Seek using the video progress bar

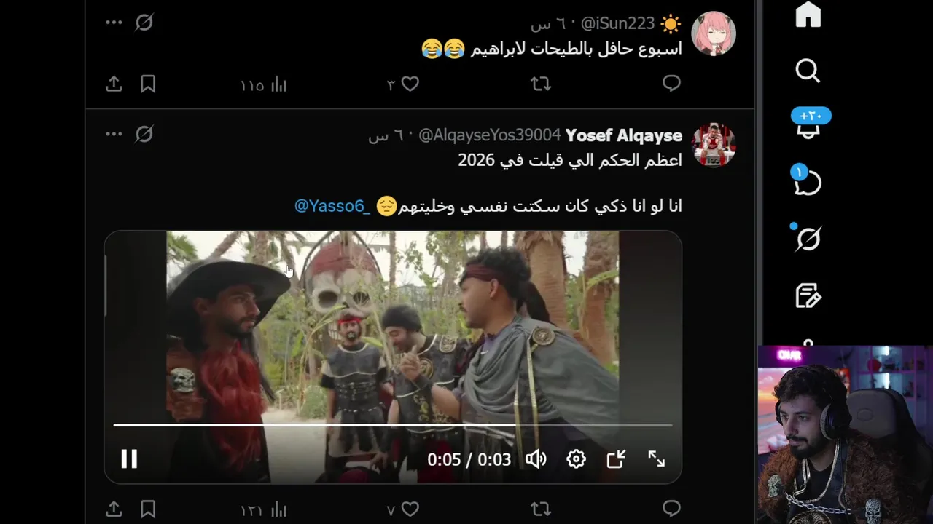click(392, 424)
